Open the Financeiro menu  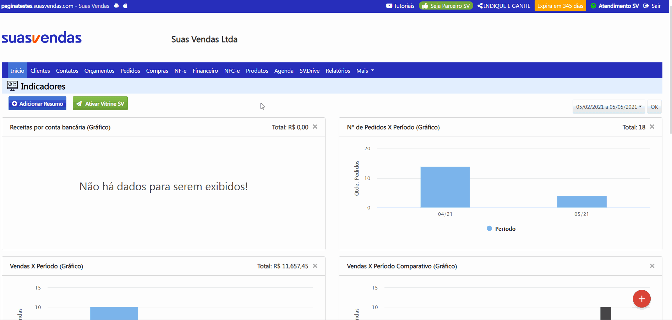tap(205, 71)
